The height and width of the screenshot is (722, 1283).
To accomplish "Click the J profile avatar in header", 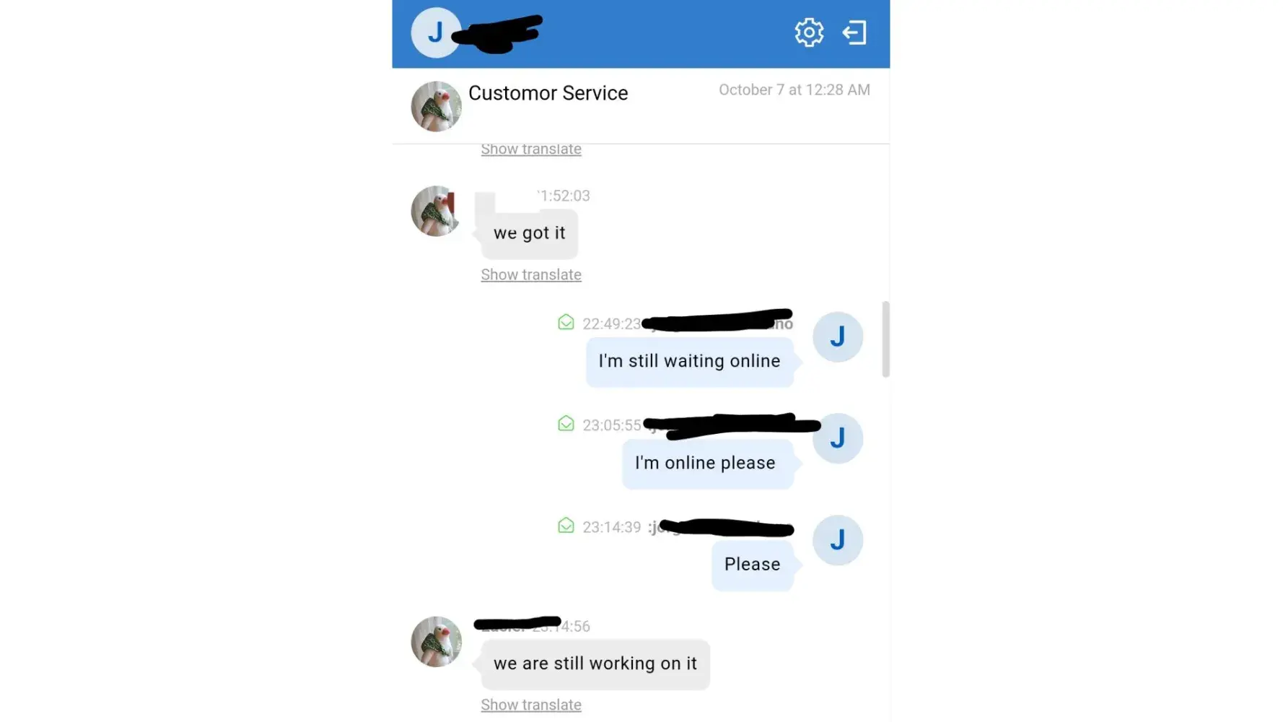I will tap(436, 32).
